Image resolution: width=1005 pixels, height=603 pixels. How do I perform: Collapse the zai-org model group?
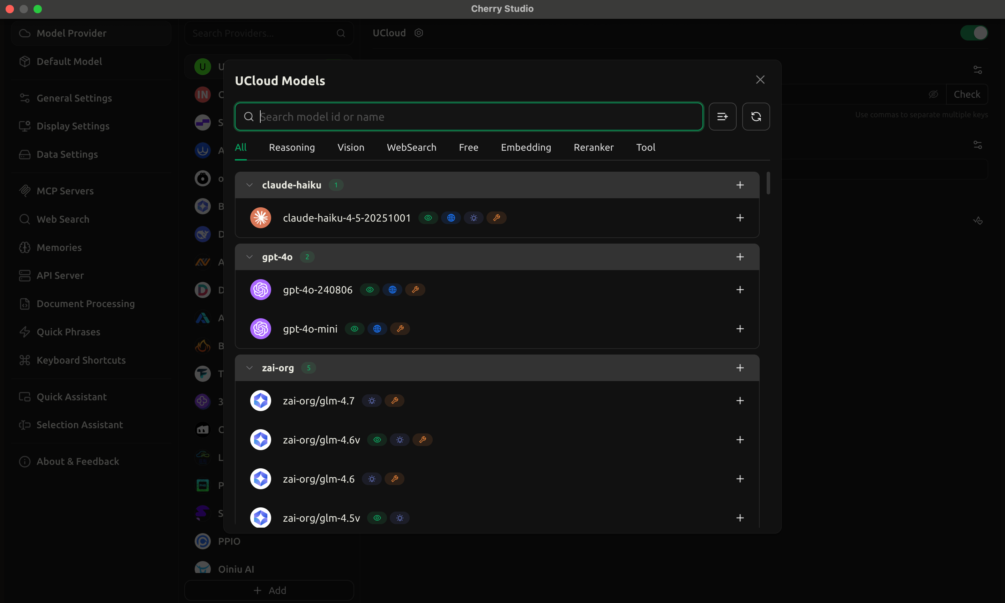(250, 368)
